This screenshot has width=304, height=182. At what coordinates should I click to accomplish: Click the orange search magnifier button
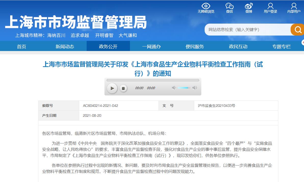tap(298, 29)
